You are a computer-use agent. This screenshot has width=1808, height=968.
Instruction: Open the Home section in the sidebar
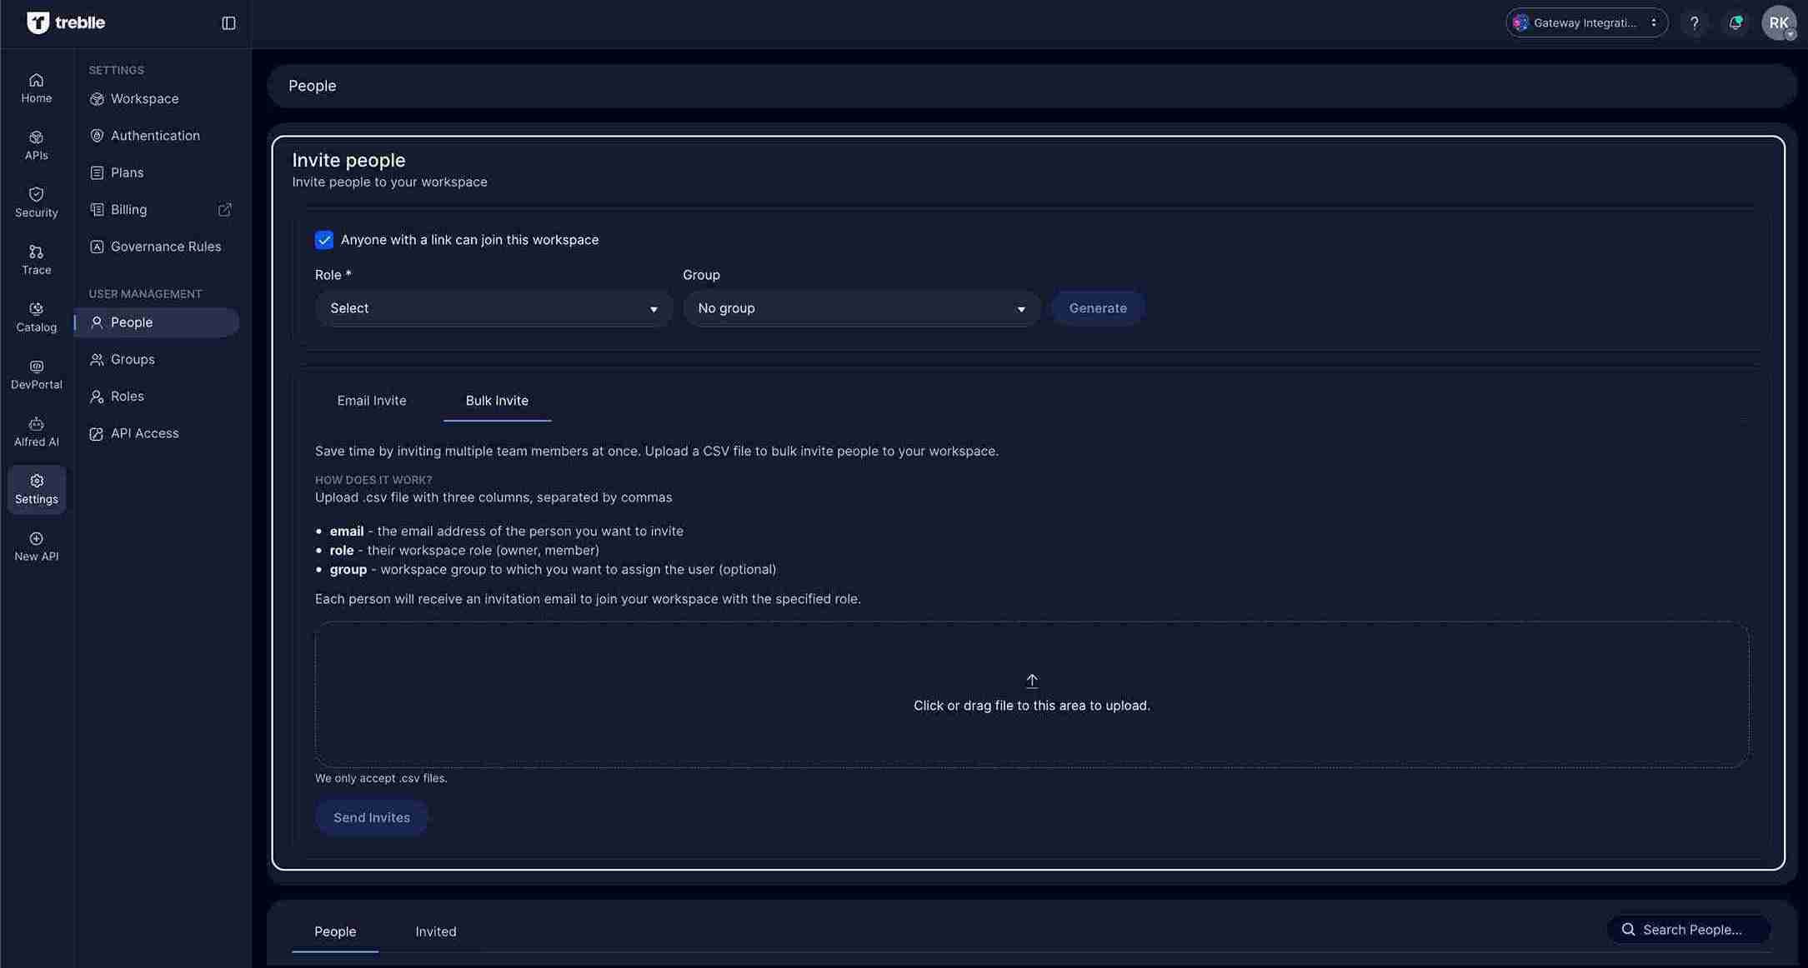[36, 87]
